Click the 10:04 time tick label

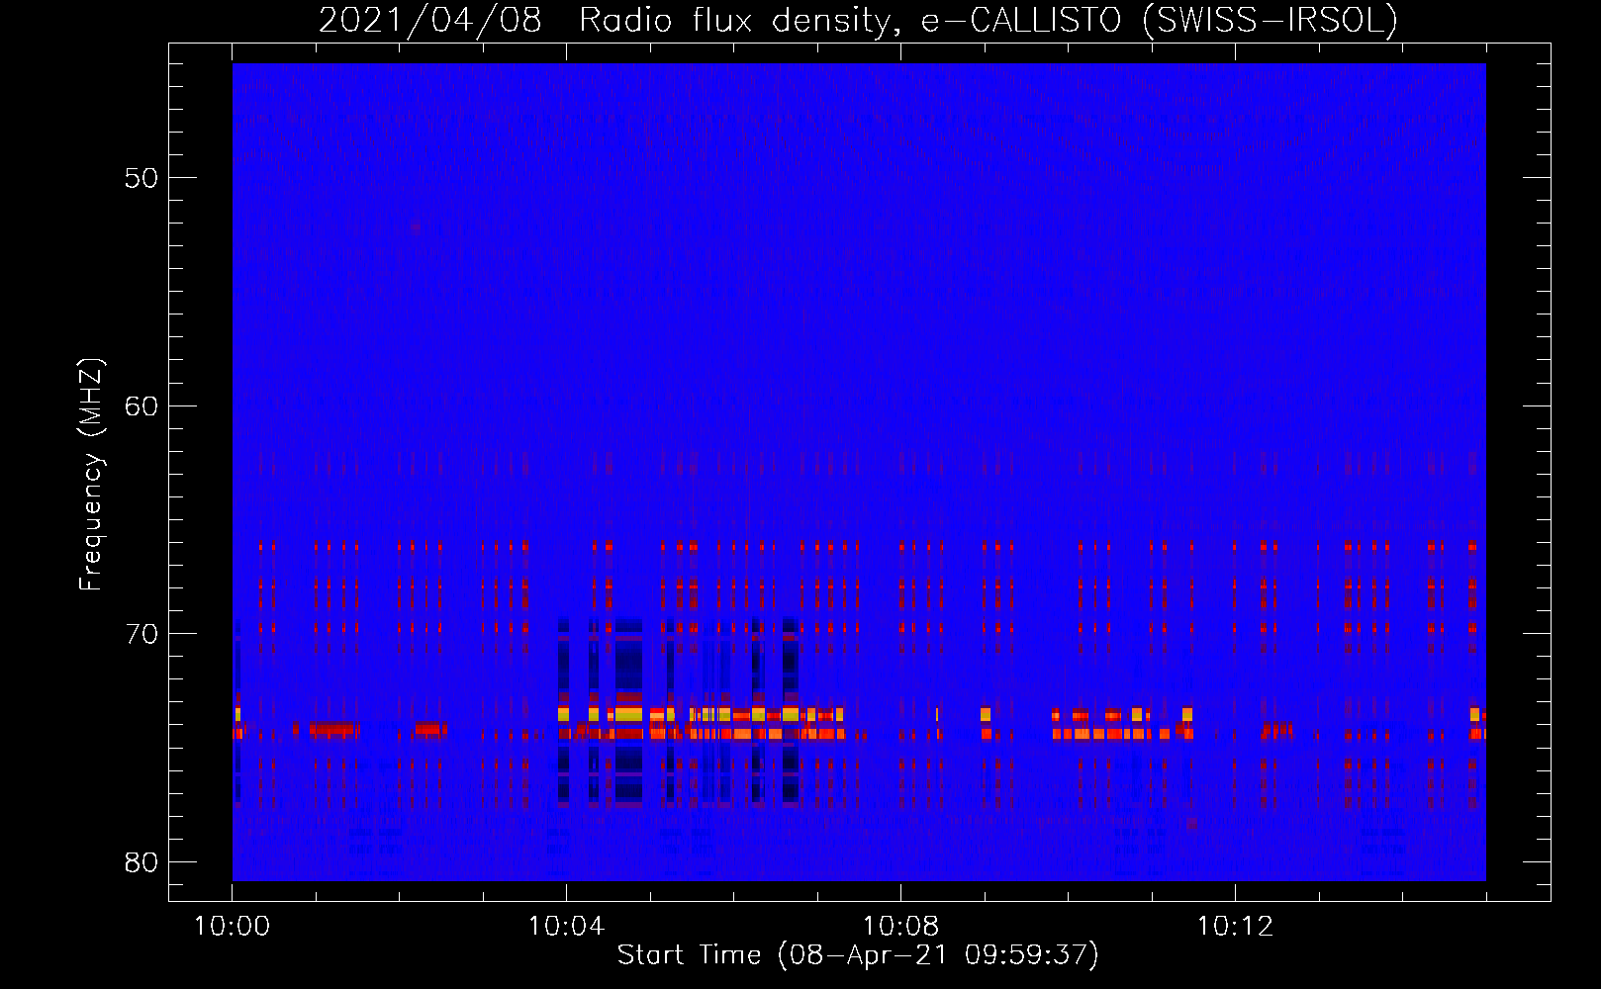click(x=566, y=927)
